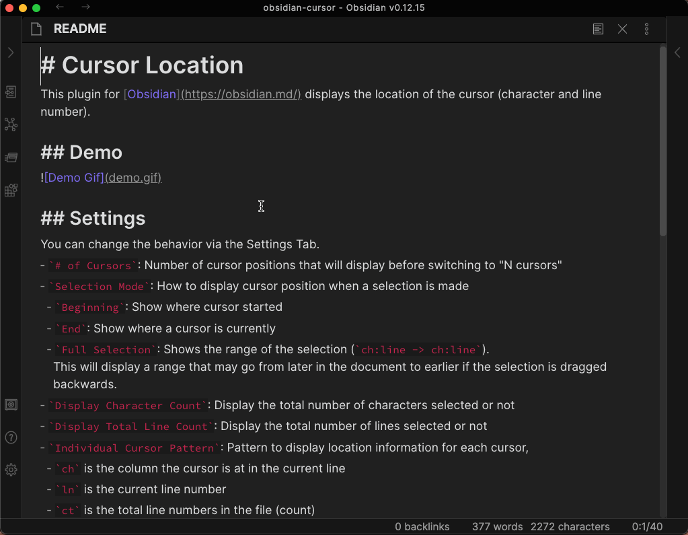
Task: Click the Demo heading
Action: (x=81, y=153)
